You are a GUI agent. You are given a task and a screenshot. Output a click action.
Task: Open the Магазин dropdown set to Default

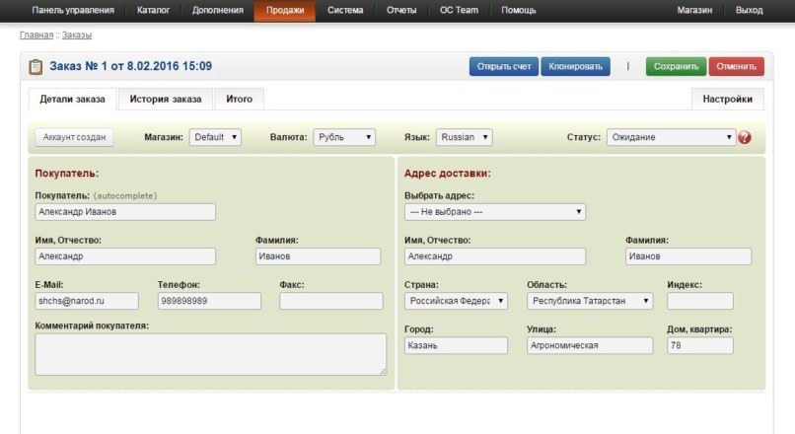(x=215, y=138)
